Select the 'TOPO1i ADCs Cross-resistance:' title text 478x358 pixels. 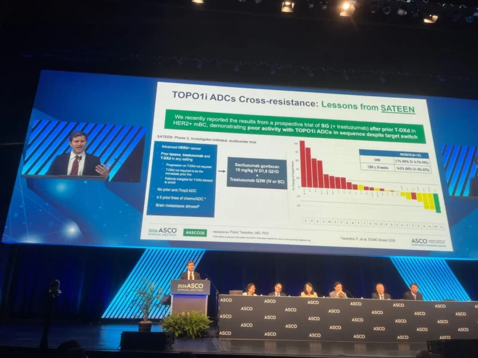pyautogui.click(x=245, y=99)
